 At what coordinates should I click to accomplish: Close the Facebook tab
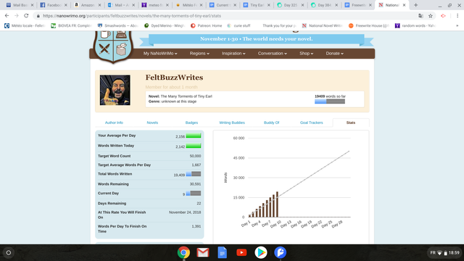tap(66, 5)
